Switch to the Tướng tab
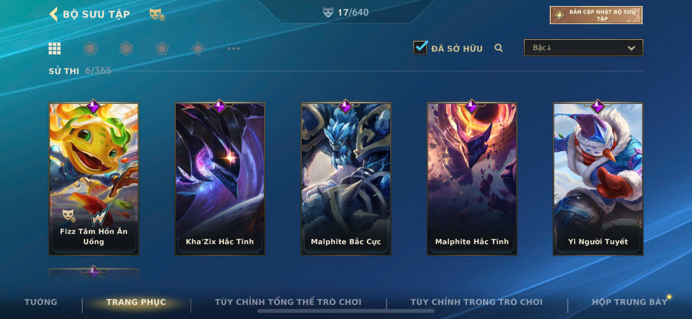The height and width of the screenshot is (319, 692). pos(41,302)
